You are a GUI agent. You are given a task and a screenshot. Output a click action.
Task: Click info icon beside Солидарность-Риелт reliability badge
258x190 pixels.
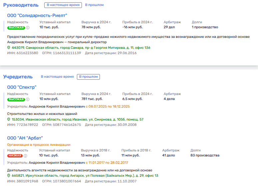point(28,28)
